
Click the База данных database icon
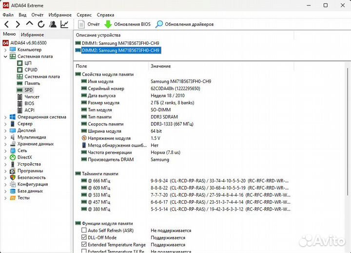pos(13,191)
